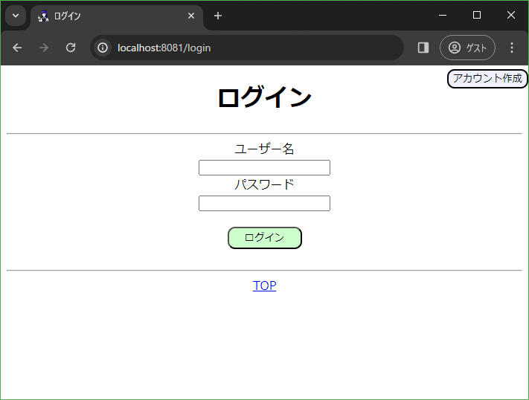Follow the TOP link
The height and width of the screenshot is (400, 529).
(265, 286)
